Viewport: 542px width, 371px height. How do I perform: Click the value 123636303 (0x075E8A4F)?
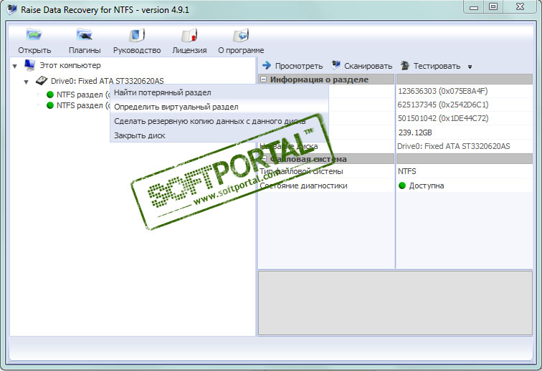(443, 91)
